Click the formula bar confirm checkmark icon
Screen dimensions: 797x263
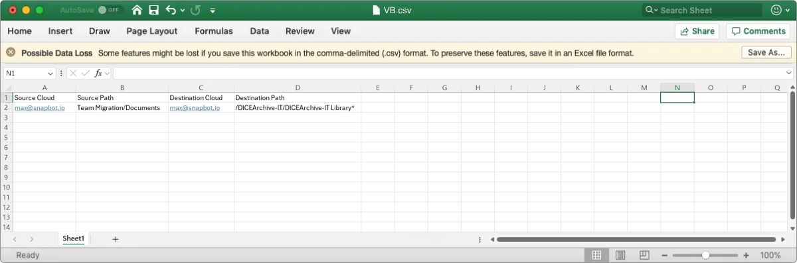pyautogui.click(x=85, y=73)
